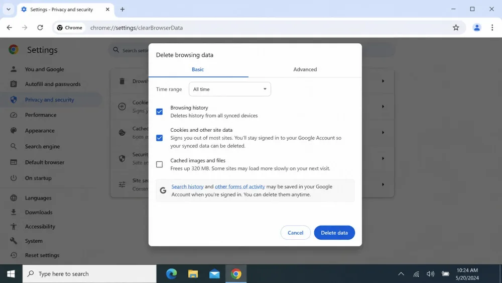Click the forward navigation arrow

25,28
